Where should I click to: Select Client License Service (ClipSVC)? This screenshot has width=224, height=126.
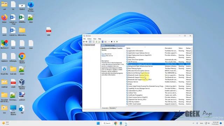pos(159,97)
